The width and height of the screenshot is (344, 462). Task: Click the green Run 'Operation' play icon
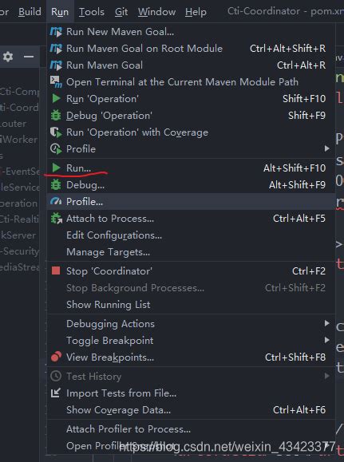[56, 98]
